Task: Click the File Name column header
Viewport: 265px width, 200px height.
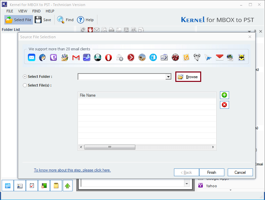Action: click(x=147, y=95)
